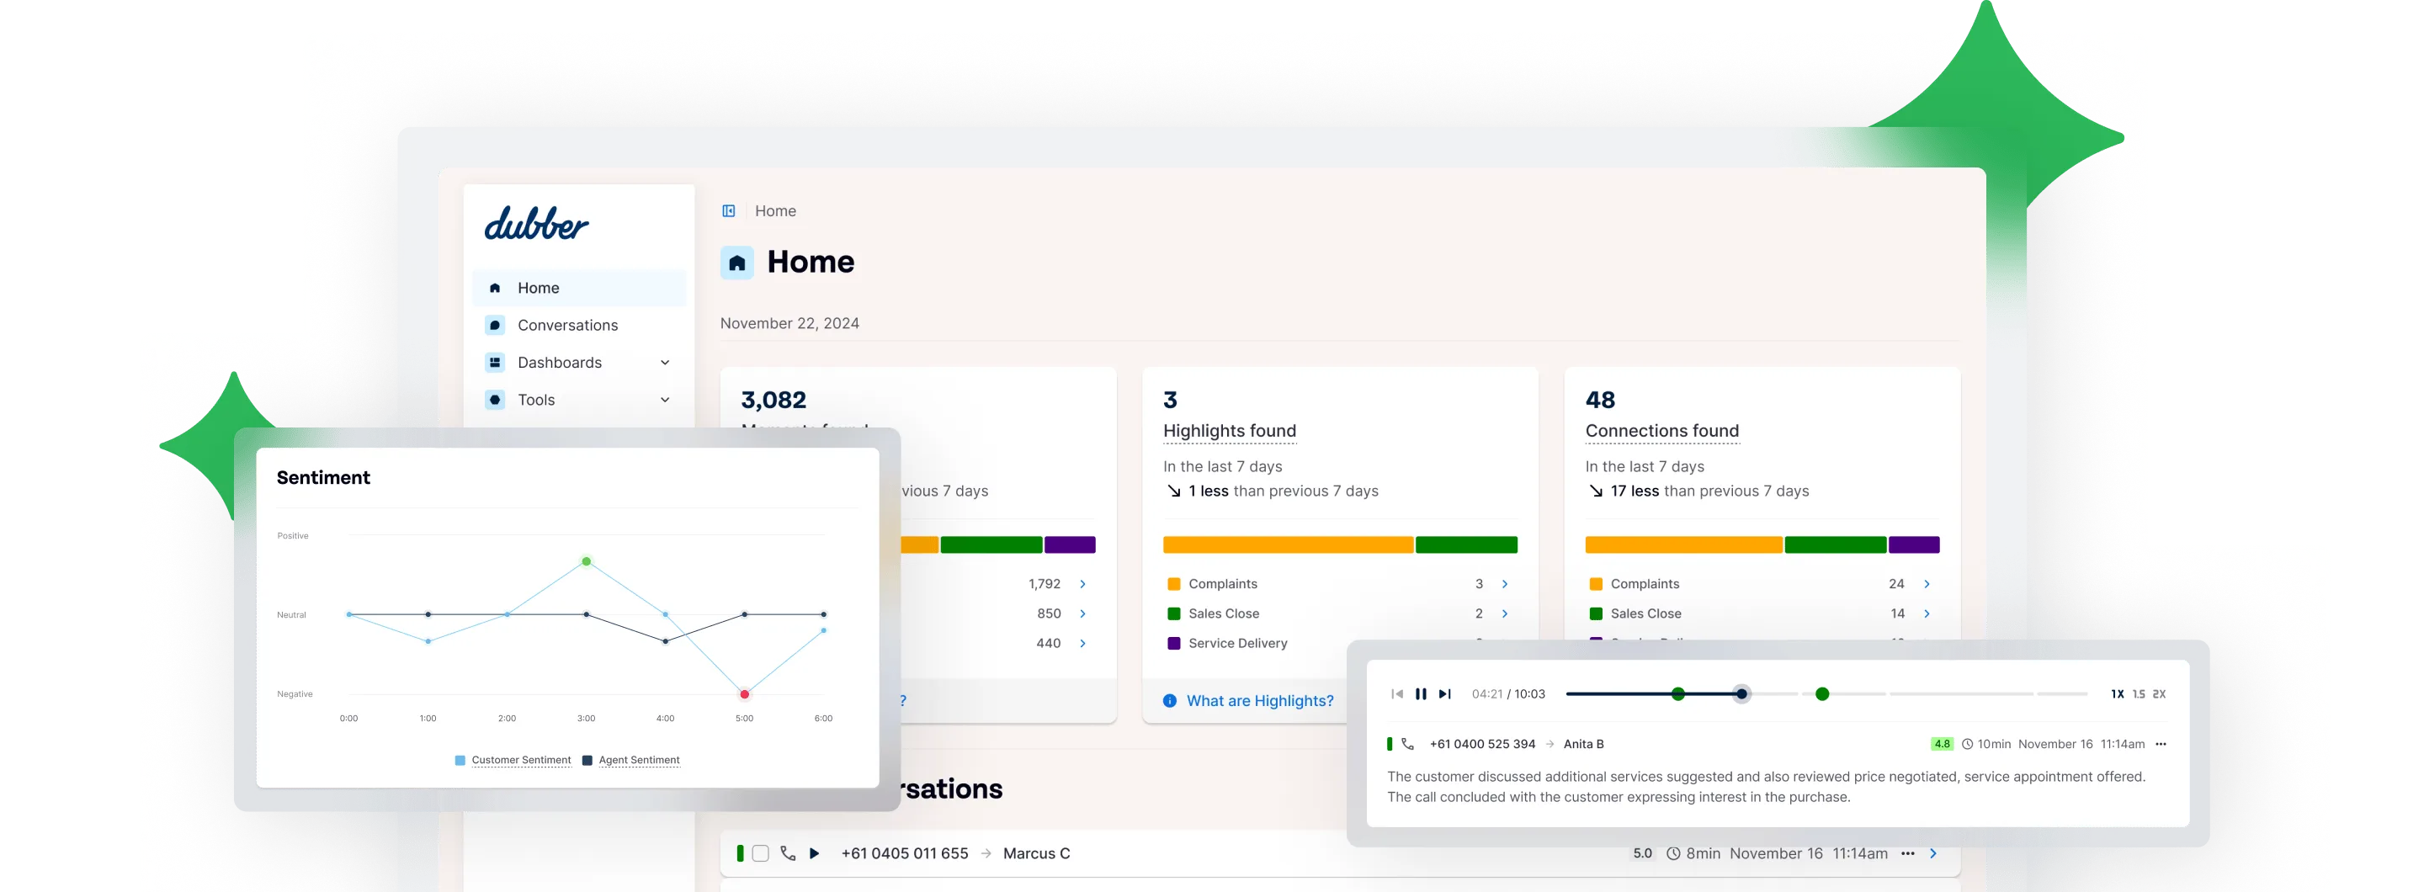Open Highlights Complaints row arrow
This screenshot has height=892, width=2424.
click(x=1505, y=584)
